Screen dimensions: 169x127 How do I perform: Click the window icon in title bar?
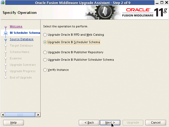pyautogui.click(x=3, y=2)
